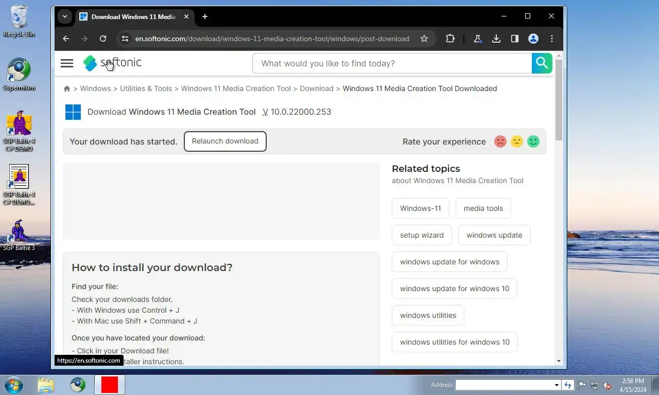
Task: Open the Chrome Labs flask icon
Action: pyautogui.click(x=478, y=39)
